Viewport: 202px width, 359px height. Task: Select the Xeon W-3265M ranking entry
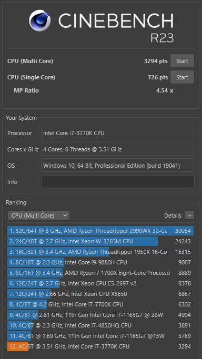(100, 241)
